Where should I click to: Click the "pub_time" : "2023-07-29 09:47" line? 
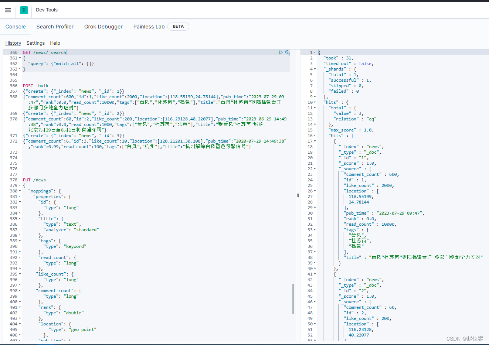point(384,213)
